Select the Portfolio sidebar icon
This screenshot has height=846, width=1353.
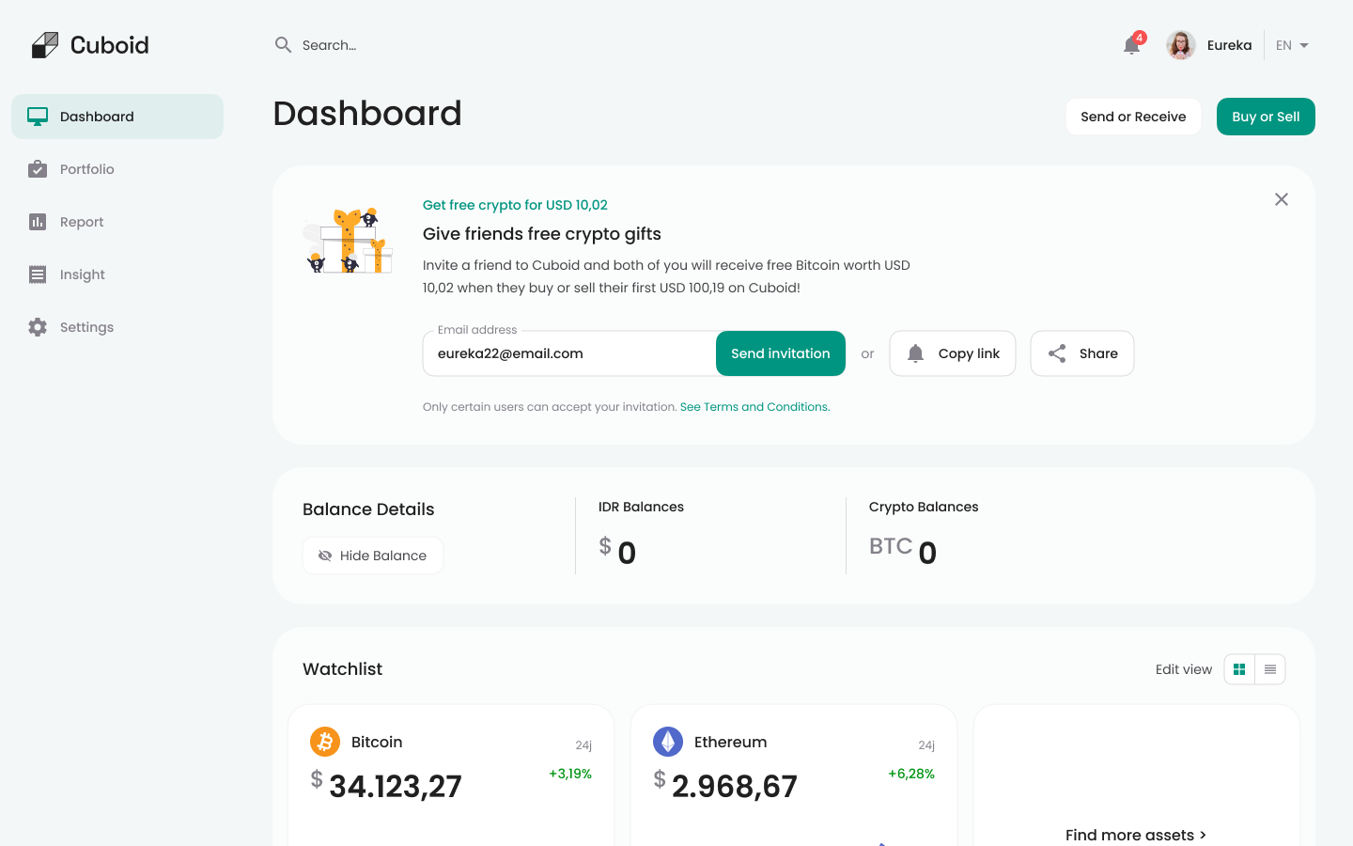tap(37, 169)
